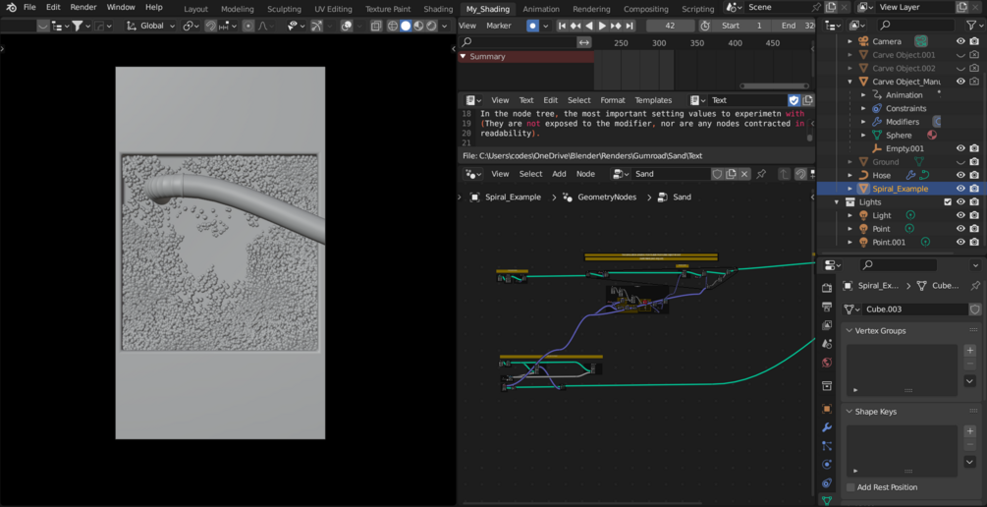Collapse the Vertex Groups panel
The image size is (987, 507).
click(849, 331)
